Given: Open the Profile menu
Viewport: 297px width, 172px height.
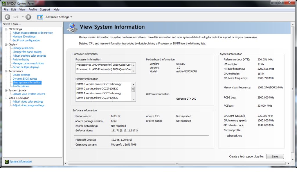Looking at the screenshot, I should [x=33, y=10].
